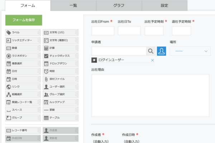Open the 場所 dropdown
Image resolution: width=215 pixels, height=143 pixels.
tap(190, 51)
